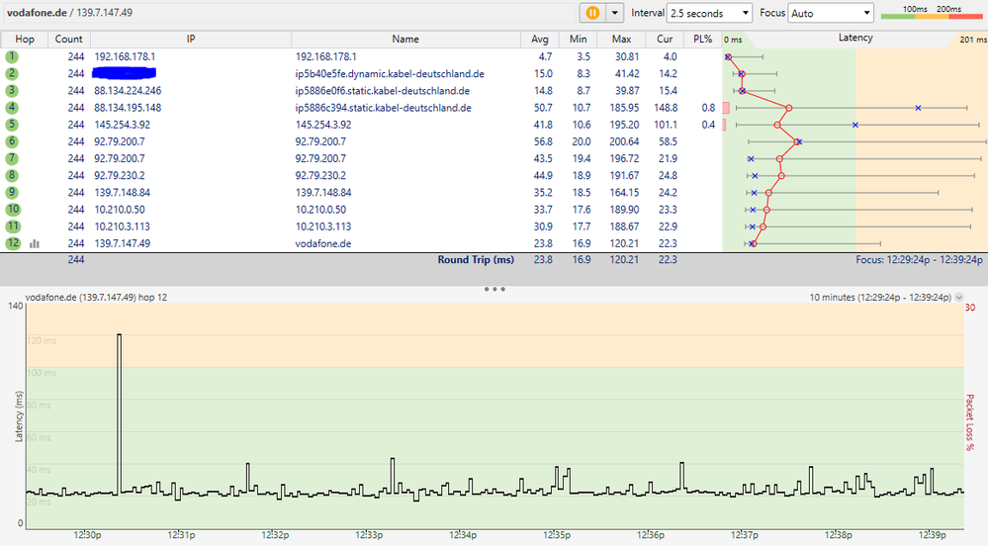Select hop 3 green circle icon
Viewport: 988px width, 546px height.
[12, 91]
